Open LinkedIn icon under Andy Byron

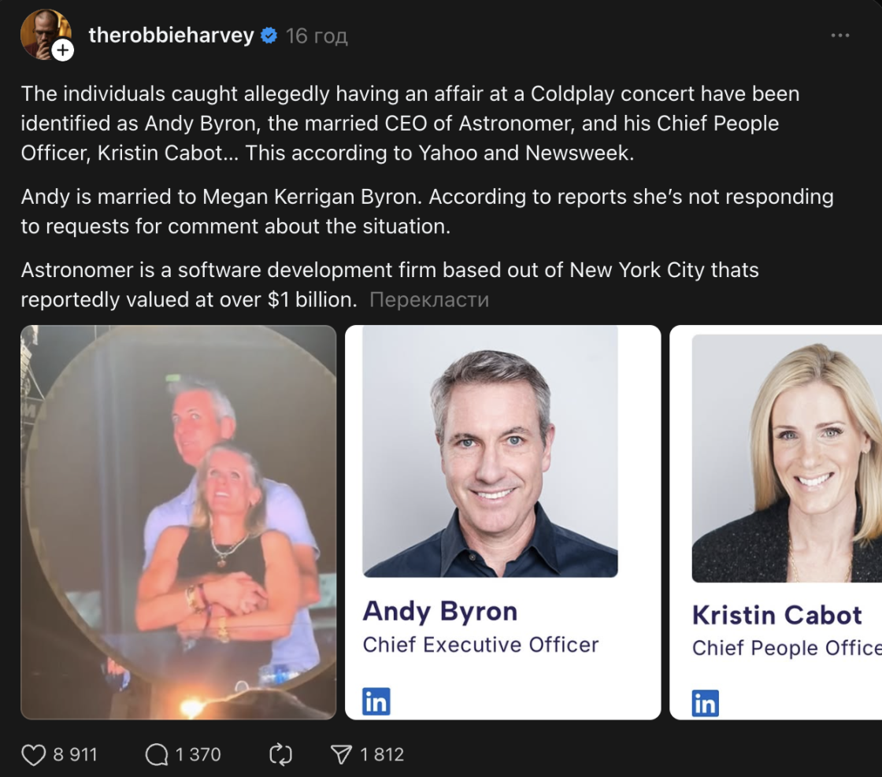[x=376, y=701]
